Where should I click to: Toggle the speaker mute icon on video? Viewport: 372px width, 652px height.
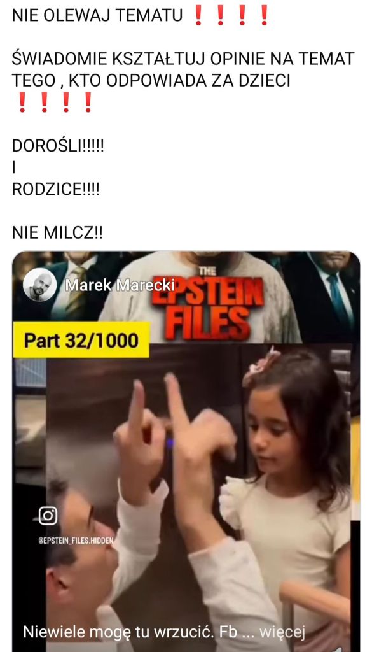340,648
